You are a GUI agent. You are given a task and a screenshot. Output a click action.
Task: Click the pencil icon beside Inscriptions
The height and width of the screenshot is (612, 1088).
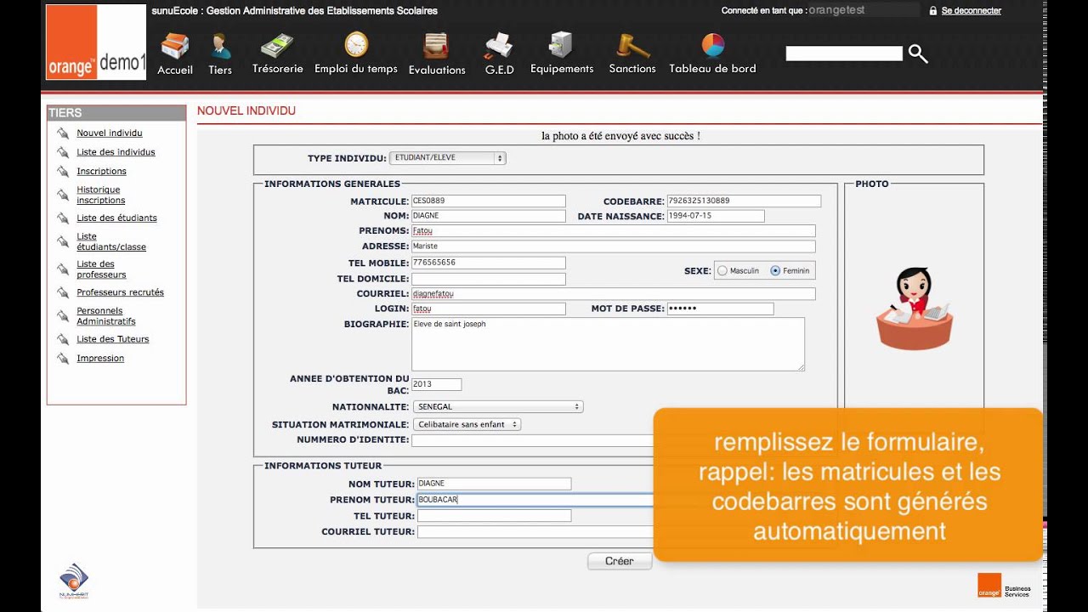[x=62, y=172]
